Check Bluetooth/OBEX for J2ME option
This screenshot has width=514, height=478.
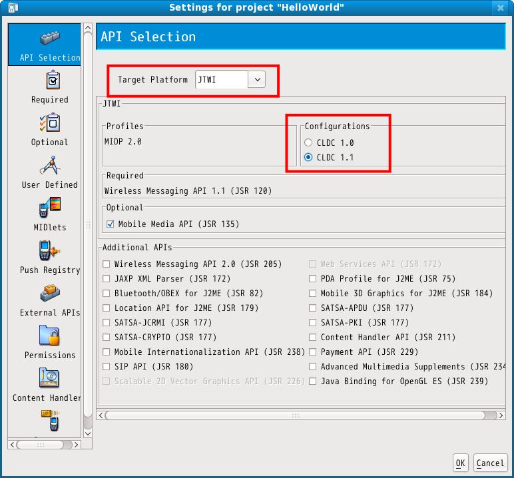click(107, 294)
